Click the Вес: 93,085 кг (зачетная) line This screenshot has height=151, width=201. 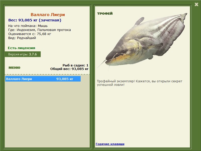(x=35, y=20)
